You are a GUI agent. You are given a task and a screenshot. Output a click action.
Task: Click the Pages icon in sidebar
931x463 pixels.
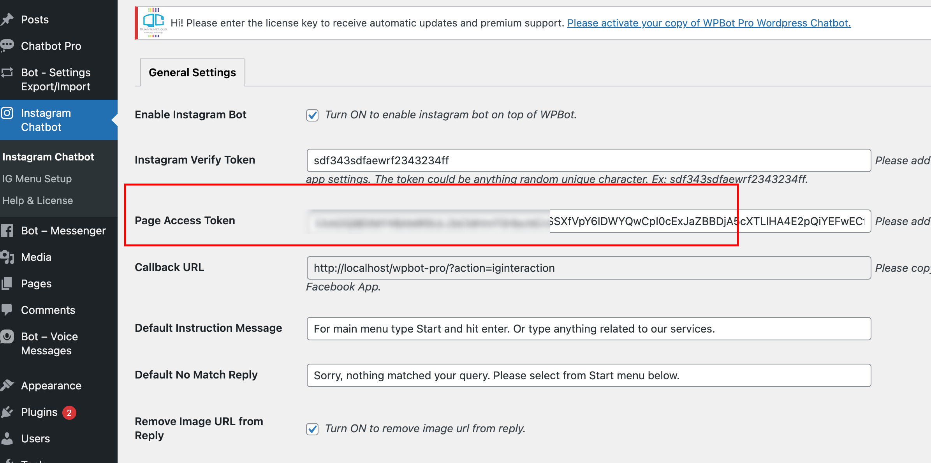point(7,283)
